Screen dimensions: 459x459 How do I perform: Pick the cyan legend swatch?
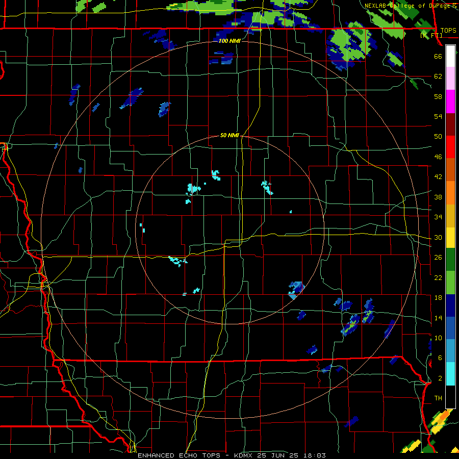(450, 374)
